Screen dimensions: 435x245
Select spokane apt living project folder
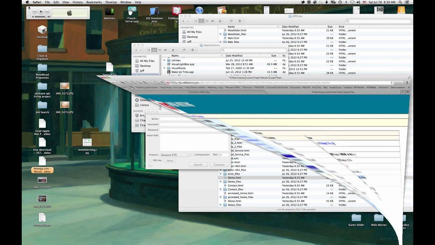tap(42, 90)
